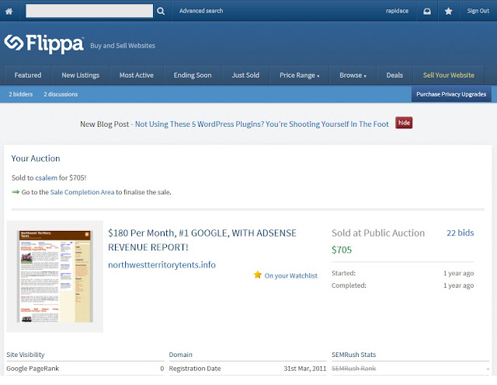Click the Flippa logo
497x385 pixels.
pyautogui.click(x=44, y=44)
